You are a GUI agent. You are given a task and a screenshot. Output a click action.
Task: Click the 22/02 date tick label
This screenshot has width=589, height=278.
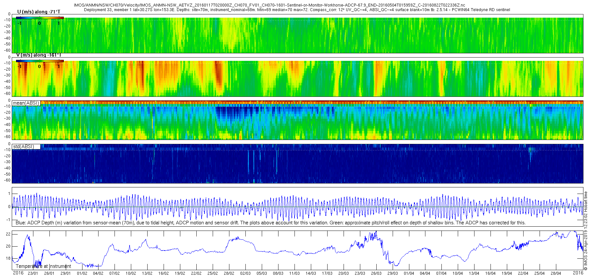click(x=196, y=273)
